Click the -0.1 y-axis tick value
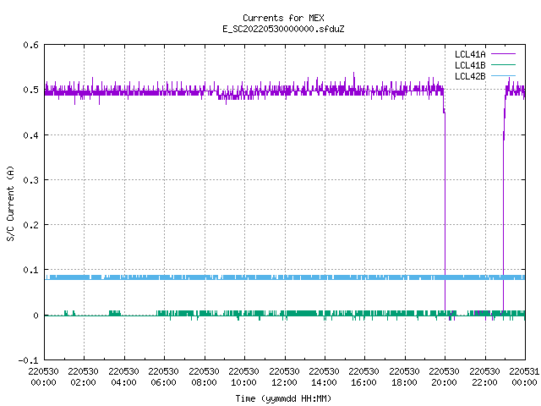The image size is (541, 406). point(28,360)
